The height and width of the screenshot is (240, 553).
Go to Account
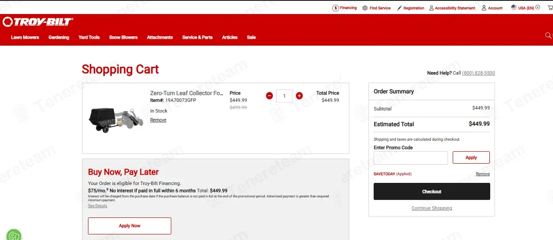pos(492,8)
